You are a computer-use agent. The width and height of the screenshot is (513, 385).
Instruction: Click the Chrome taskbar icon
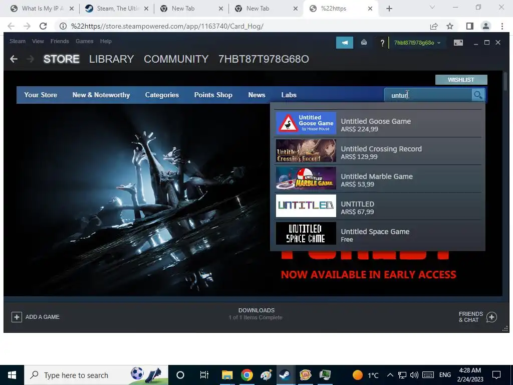pos(247,375)
